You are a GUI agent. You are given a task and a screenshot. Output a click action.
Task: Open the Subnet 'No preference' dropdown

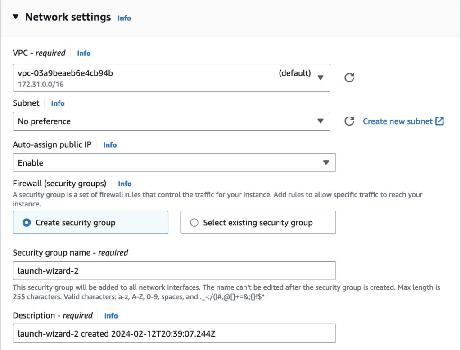coord(171,121)
